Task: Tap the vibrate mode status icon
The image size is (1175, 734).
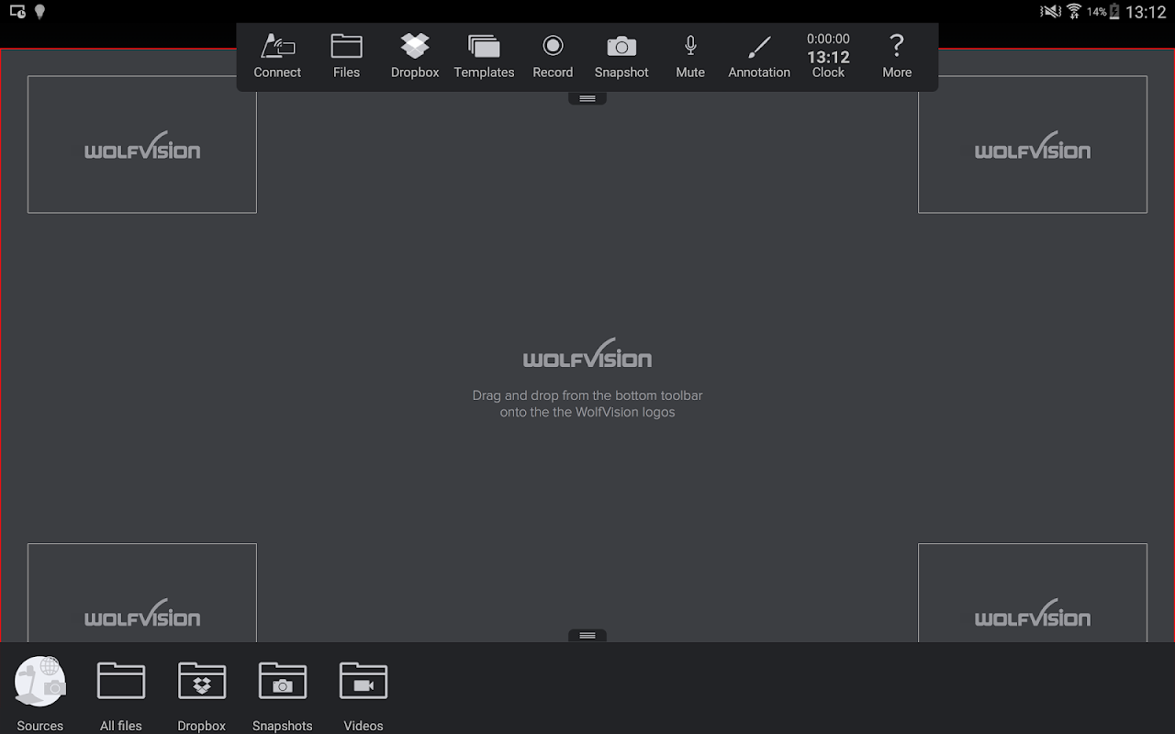Action: (x=1050, y=12)
